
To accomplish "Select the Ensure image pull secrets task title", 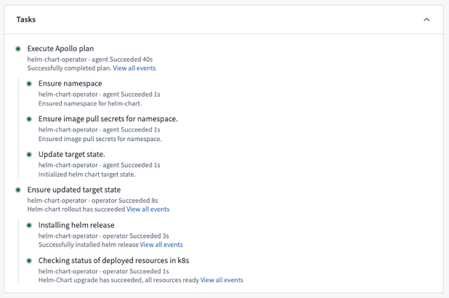I will click(108, 119).
